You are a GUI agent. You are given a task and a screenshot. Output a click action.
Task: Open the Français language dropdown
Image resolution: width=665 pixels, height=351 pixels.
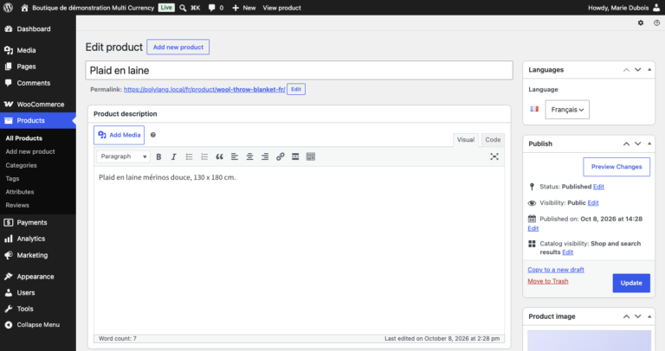pos(567,110)
